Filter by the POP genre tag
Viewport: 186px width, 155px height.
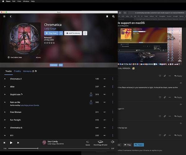61,65
